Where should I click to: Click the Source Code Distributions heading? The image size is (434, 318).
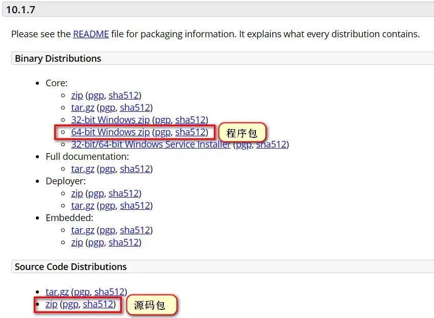tap(71, 267)
